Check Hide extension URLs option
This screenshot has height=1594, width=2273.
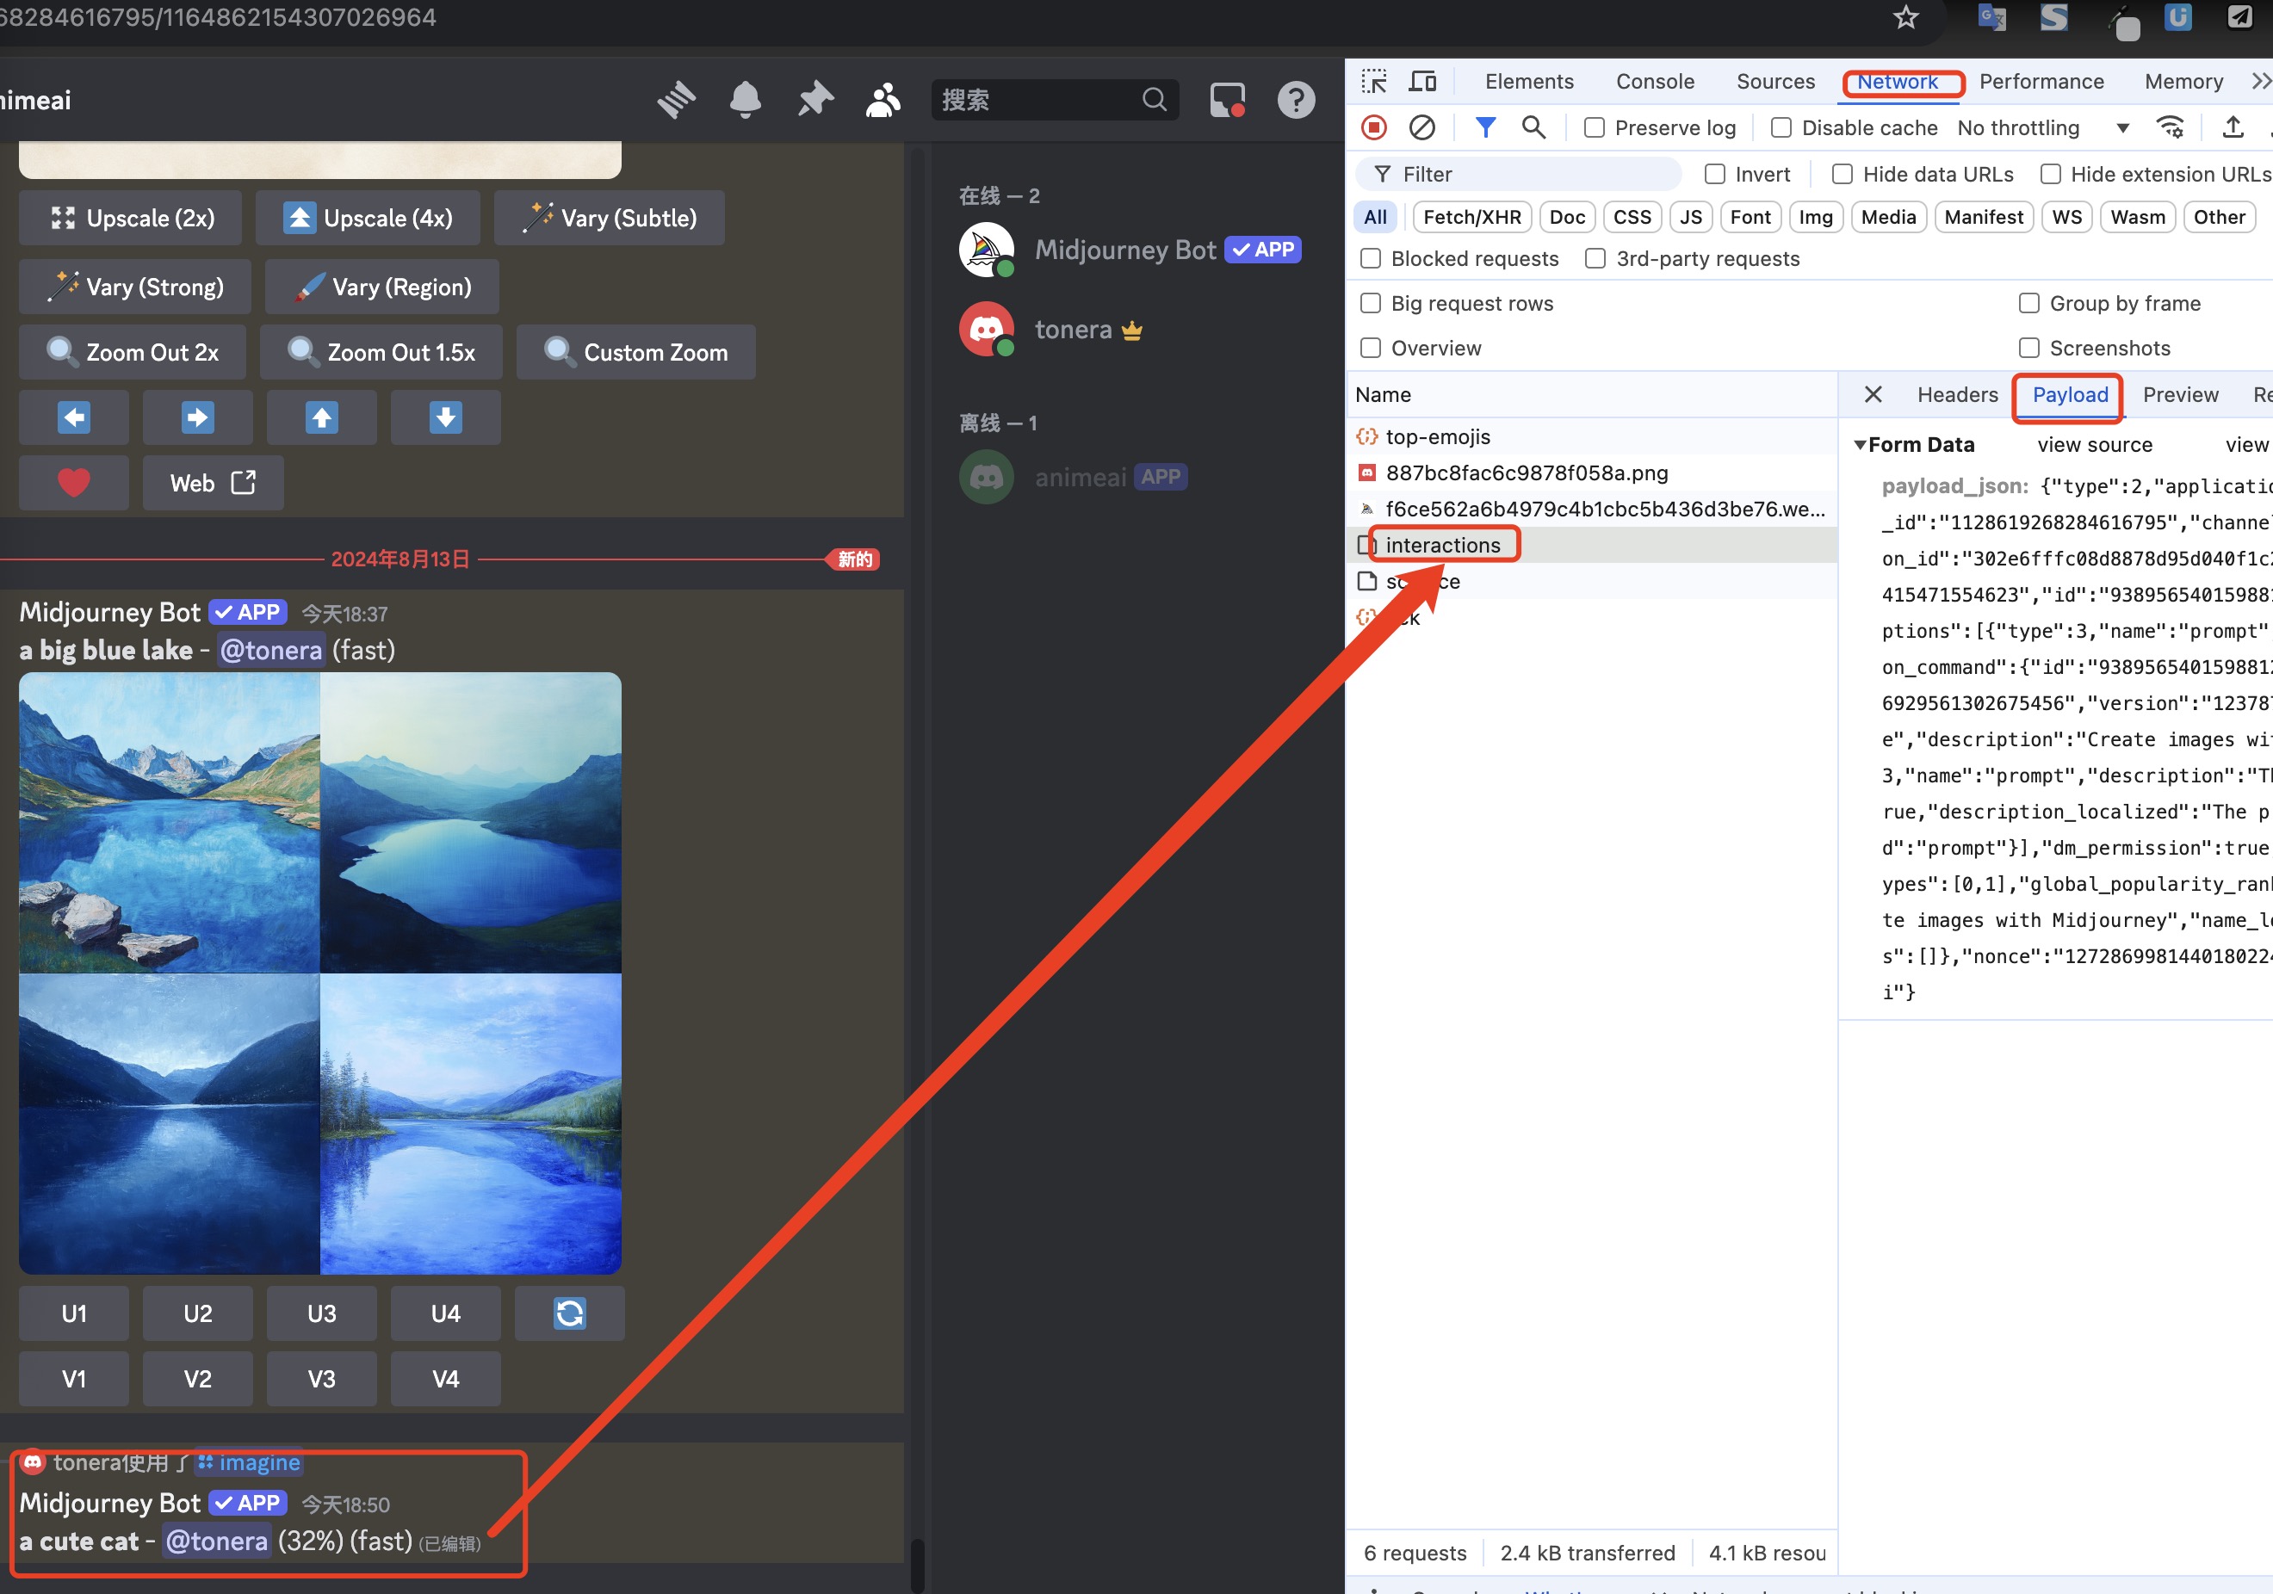coord(2050,174)
